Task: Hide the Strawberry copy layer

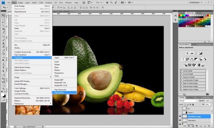Action: point(180,116)
